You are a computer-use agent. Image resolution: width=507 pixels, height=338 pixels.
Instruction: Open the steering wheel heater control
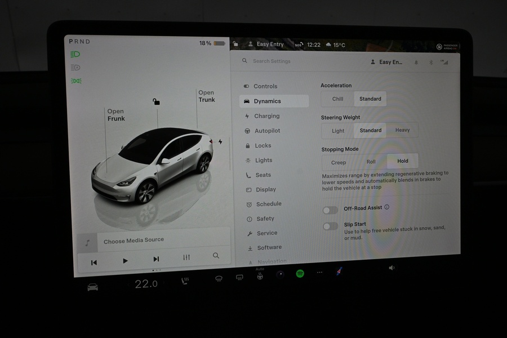pos(259,278)
